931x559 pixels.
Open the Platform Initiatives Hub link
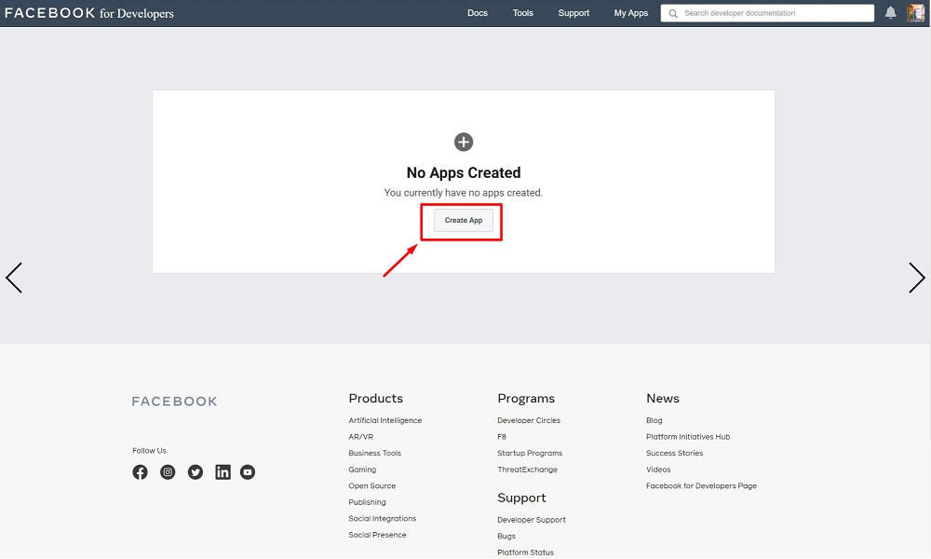click(x=688, y=437)
